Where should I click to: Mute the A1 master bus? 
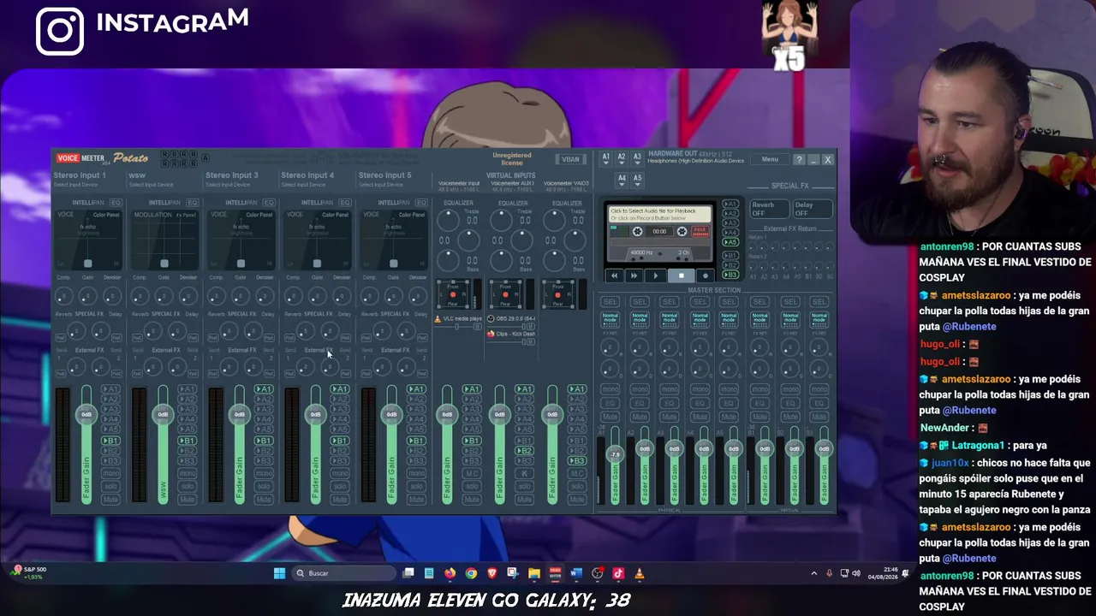tap(610, 418)
